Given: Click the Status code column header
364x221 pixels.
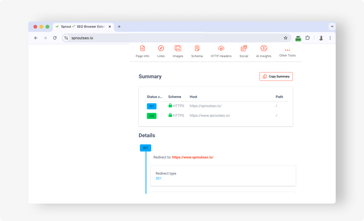Looking at the screenshot, I should [155, 97].
